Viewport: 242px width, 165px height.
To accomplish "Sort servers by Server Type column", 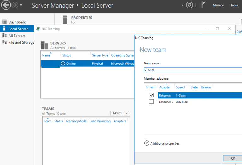I will 100,55.
